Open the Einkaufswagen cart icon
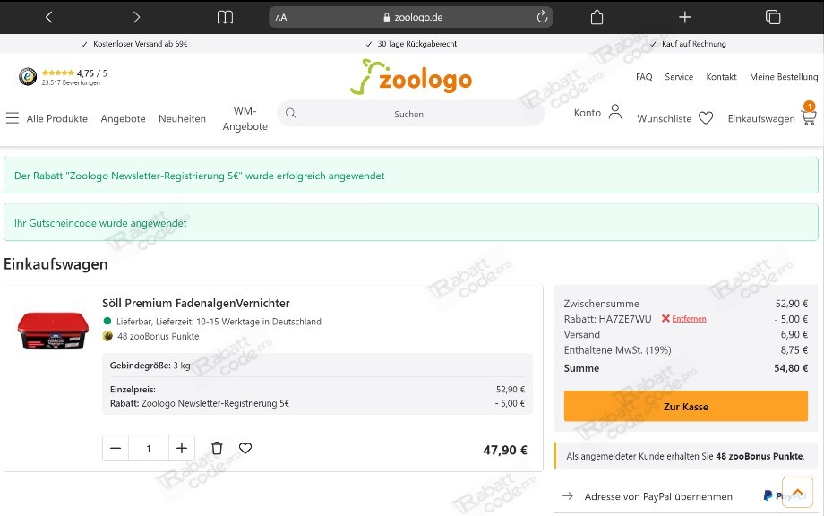Viewport: 824px width, 516px height. click(x=809, y=116)
